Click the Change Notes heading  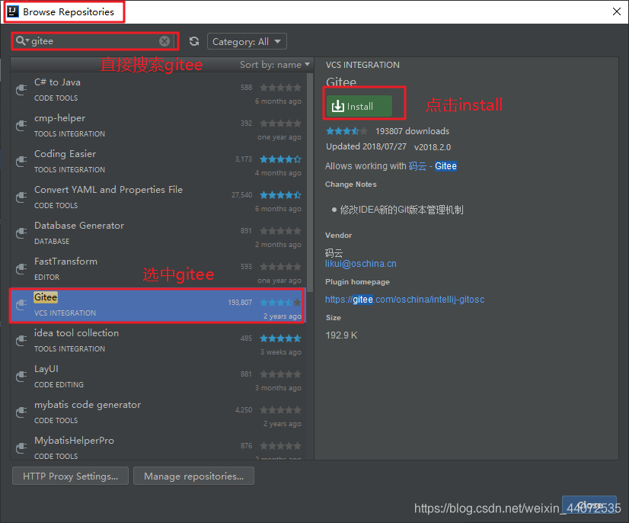350,184
